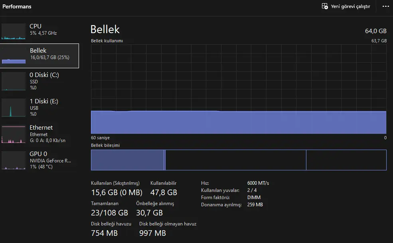This screenshot has height=243, width=393.
Task: Click the Bellek kullanımı usage graph
Action: 239,89
